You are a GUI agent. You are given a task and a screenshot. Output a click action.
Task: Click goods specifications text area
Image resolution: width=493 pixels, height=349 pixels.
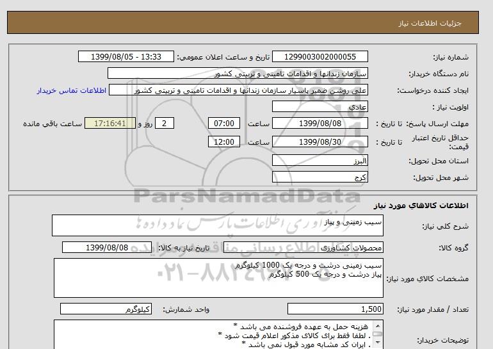point(218,278)
